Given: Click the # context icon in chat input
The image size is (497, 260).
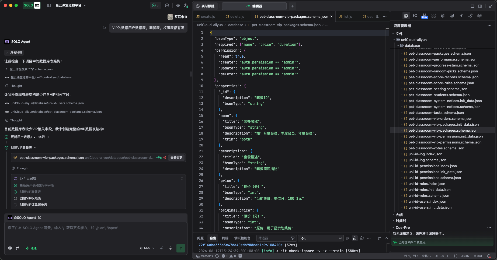Looking at the screenshot, I should click(18, 248).
